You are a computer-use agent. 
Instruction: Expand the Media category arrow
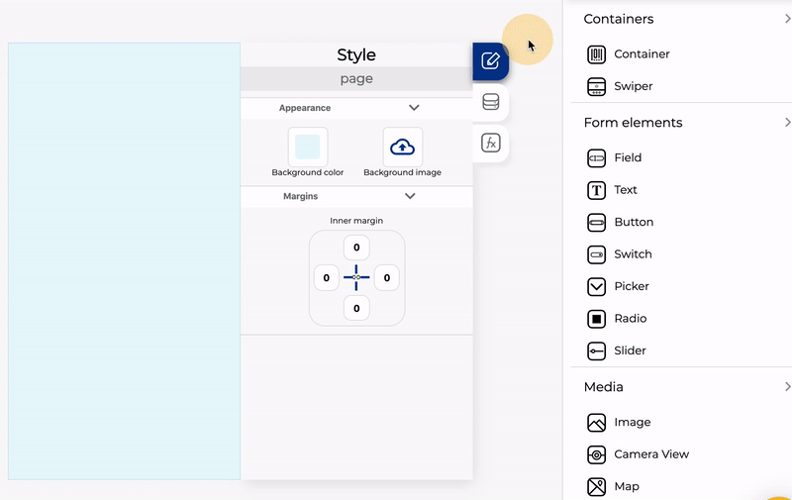pos(787,386)
